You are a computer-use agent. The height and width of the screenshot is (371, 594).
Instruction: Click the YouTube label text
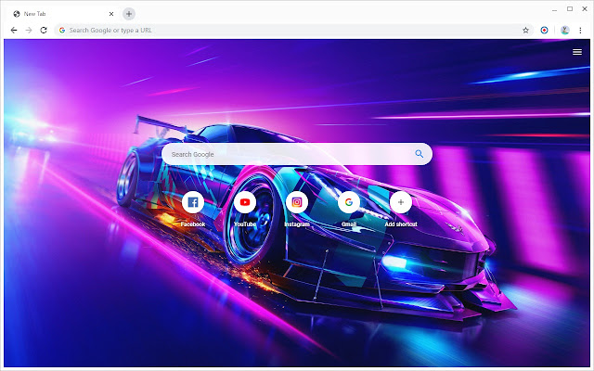tap(245, 224)
